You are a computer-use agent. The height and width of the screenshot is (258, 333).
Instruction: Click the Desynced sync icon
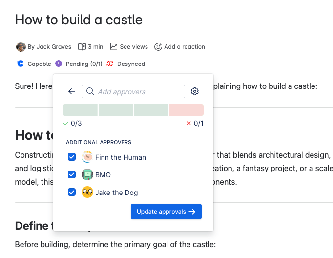[110, 64]
